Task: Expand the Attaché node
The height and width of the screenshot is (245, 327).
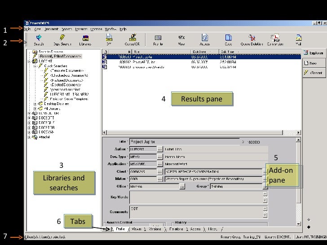Action: click(29, 137)
